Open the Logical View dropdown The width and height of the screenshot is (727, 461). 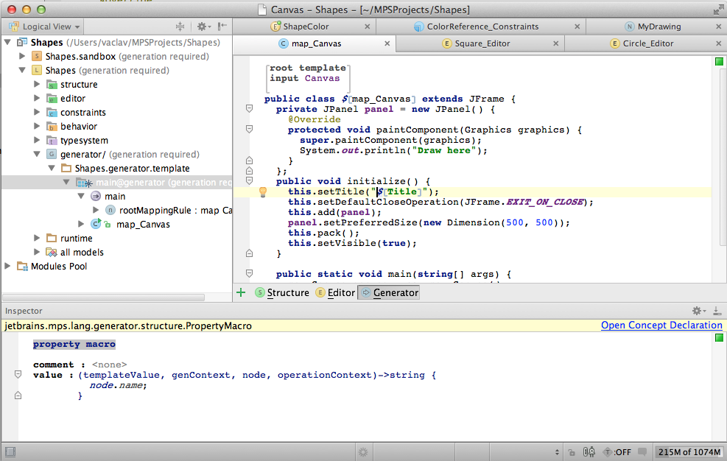click(x=46, y=27)
